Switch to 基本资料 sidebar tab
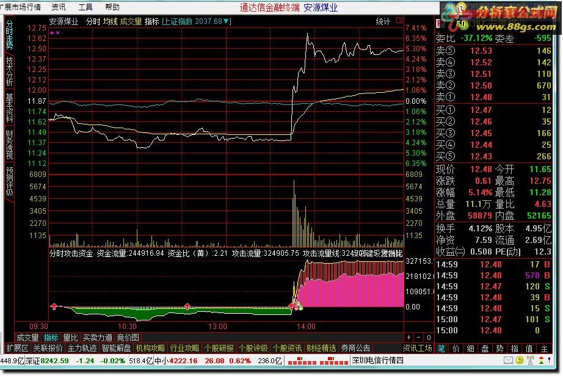The height and width of the screenshot is (376, 563). [9, 107]
